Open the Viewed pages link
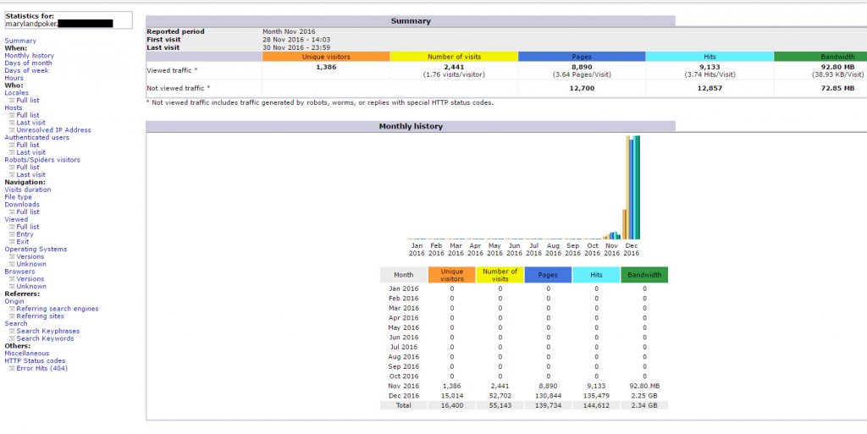This screenshot has width=867, height=434. click(x=16, y=220)
